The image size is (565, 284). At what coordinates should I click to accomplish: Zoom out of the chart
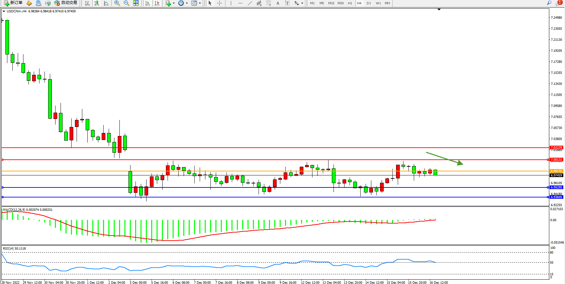tap(126, 3)
